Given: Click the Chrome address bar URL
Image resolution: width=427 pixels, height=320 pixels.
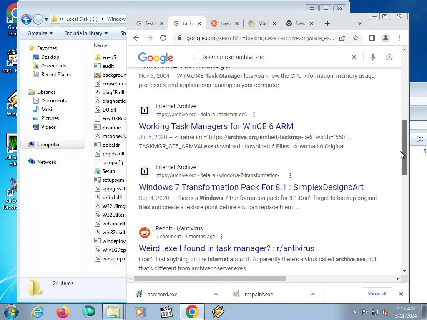Looking at the screenshot, I should coord(260,38).
